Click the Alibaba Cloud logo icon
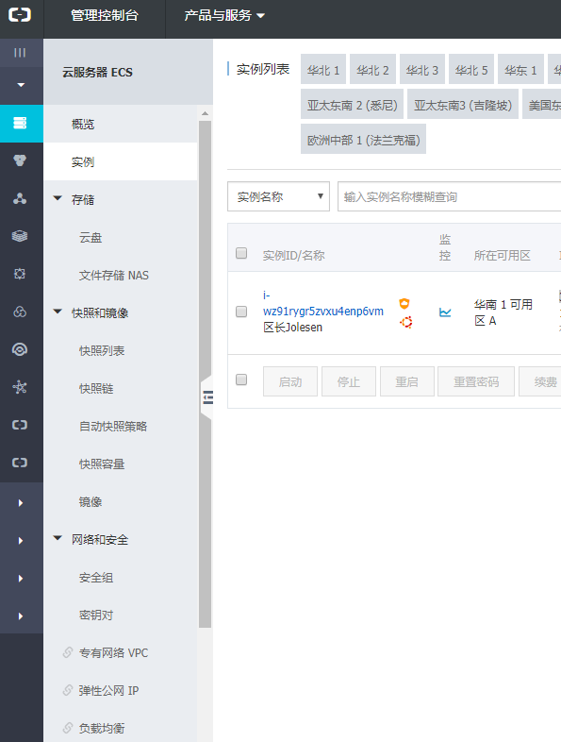The width and height of the screenshot is (561, 742). (x=20, y=15)
